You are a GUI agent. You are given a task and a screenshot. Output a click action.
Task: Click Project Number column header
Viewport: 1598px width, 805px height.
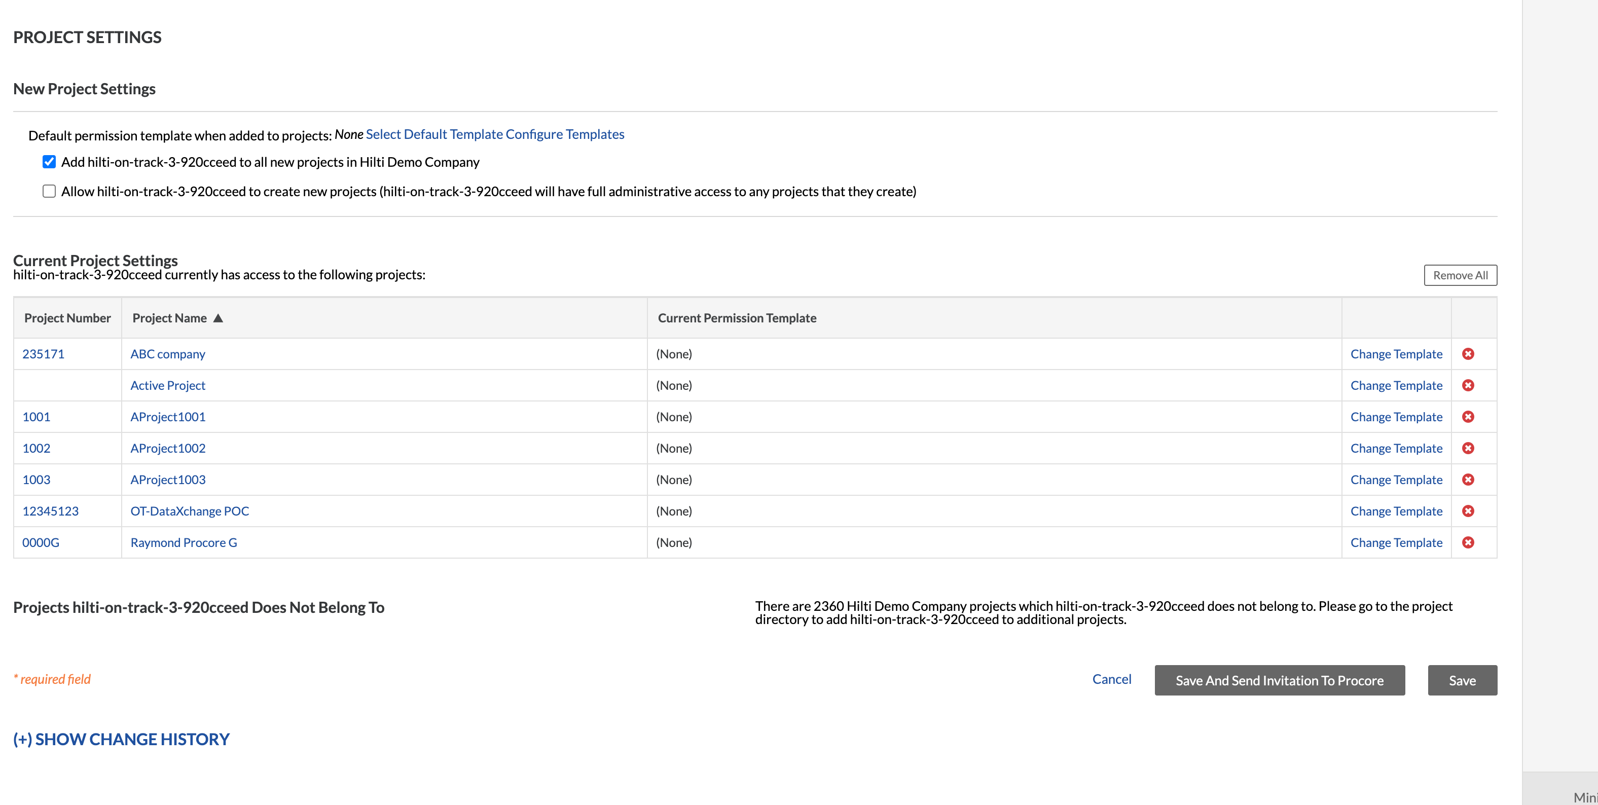coord(67,318)
